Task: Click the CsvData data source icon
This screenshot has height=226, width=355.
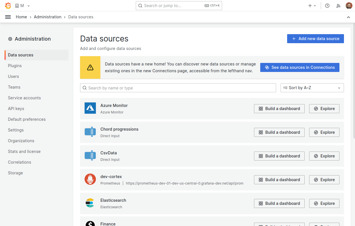Action: [90, 155]
